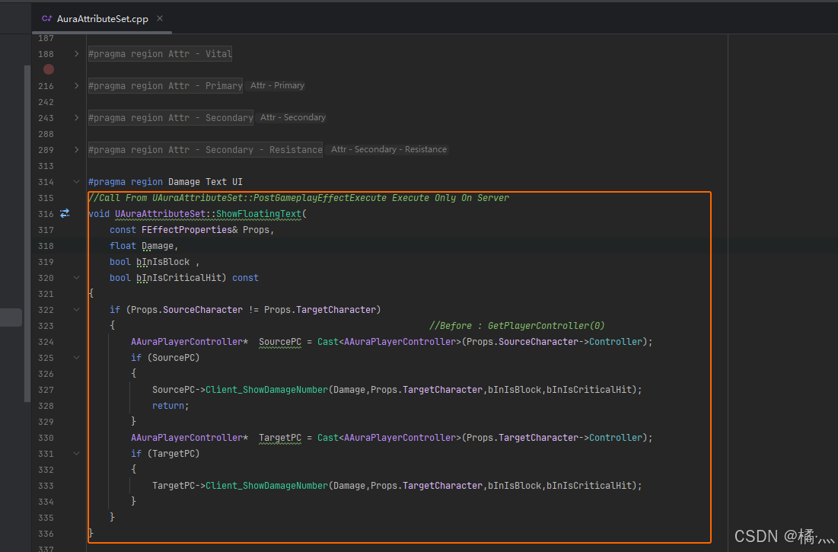Collapse the function signature fold on line 320
This screenshot has width=838, height=552.
76,278
